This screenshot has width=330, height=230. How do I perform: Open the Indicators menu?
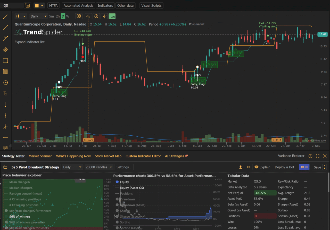(x=105, y=5)
